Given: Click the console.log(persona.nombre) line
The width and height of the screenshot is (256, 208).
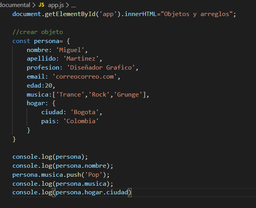Looking at the screenshot, I should [x=63, y=166].
